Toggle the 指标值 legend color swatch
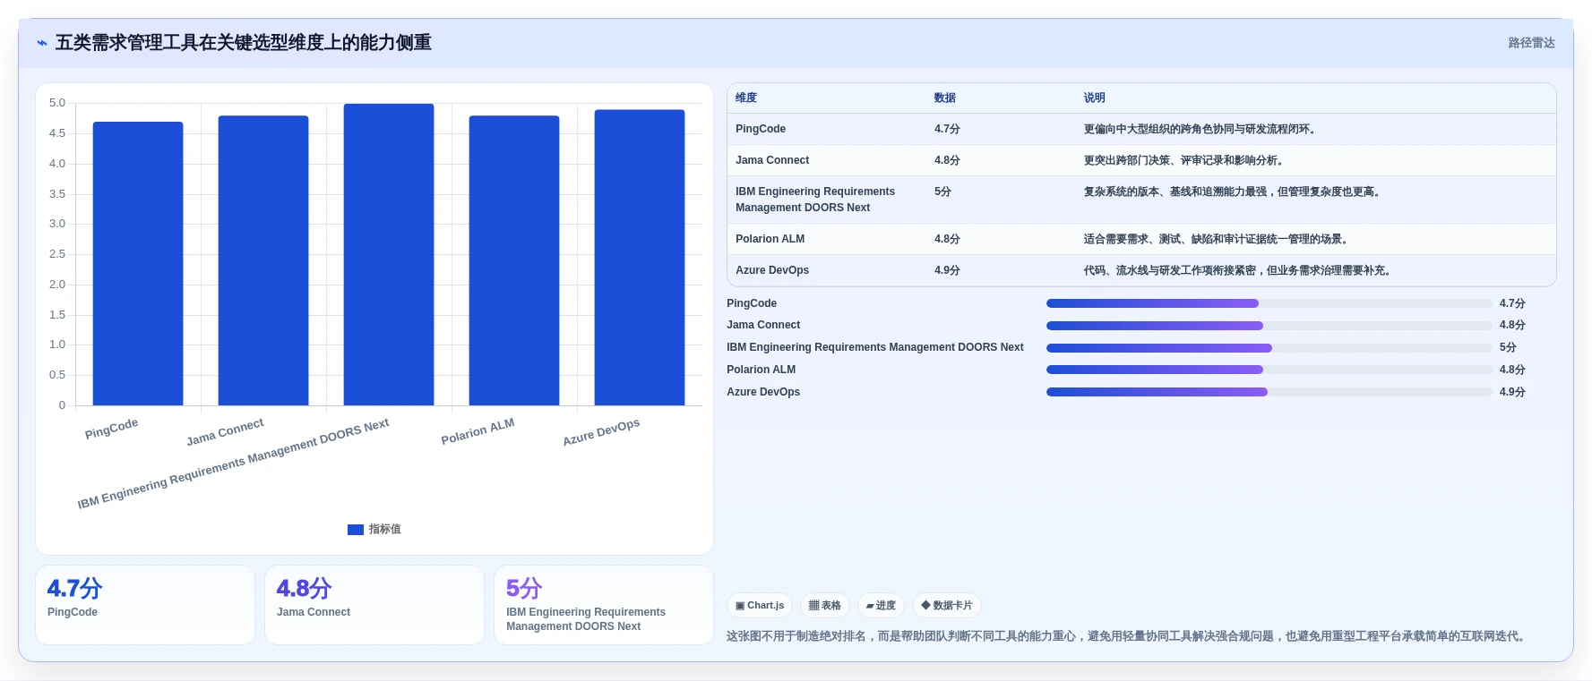Viewport: 1592px width, 681px height. pyautogui.click(x=356, y=530)
